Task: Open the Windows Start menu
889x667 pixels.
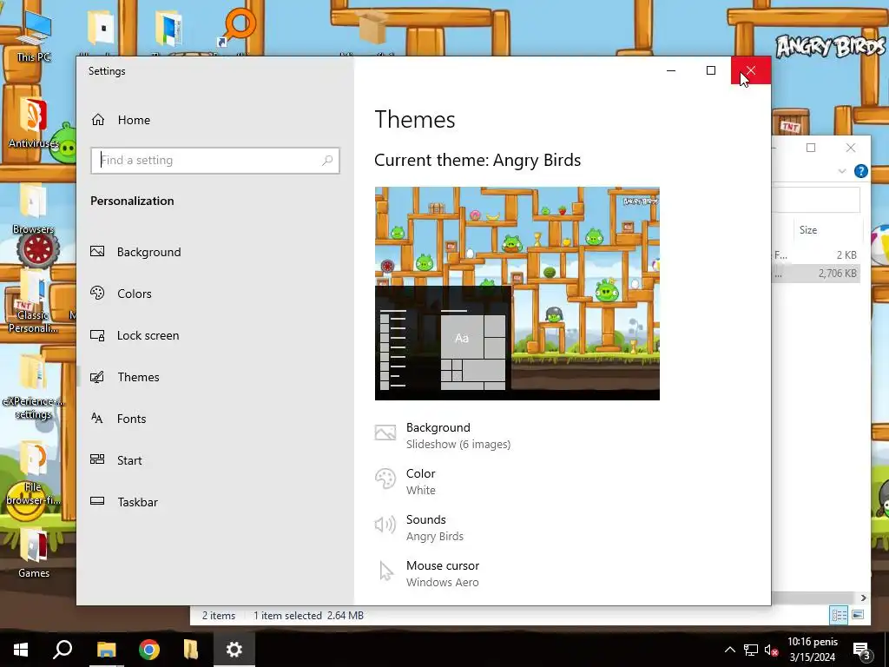Action: [21, 650]
